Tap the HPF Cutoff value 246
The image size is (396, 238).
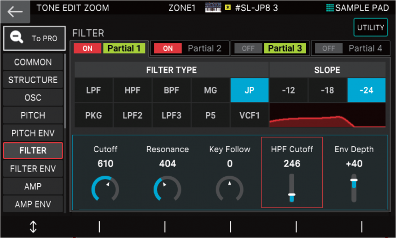(x=291, y=164)
